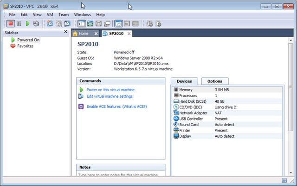Click the Notes text field
Screen dimensions: 297x186
point(121,174)
